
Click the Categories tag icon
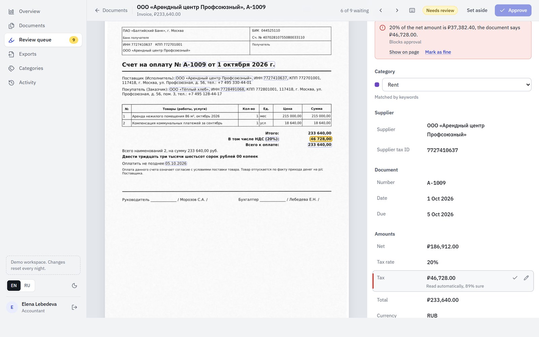click(x=11, y=68)
